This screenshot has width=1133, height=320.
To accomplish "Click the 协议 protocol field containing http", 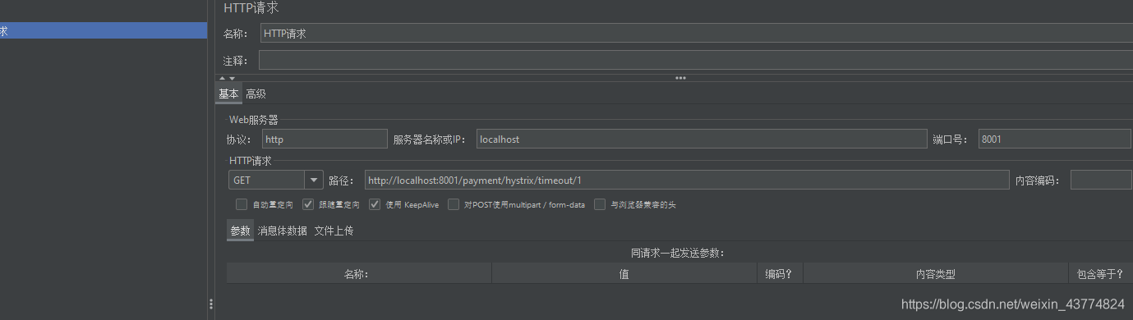I will pyautogui.click(x=325, y=139).
